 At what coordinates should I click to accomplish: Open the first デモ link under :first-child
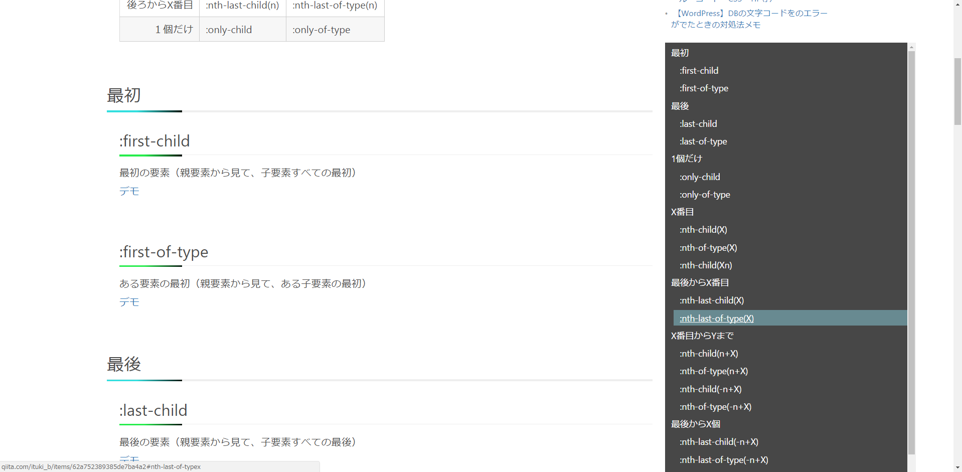(128, 191)
